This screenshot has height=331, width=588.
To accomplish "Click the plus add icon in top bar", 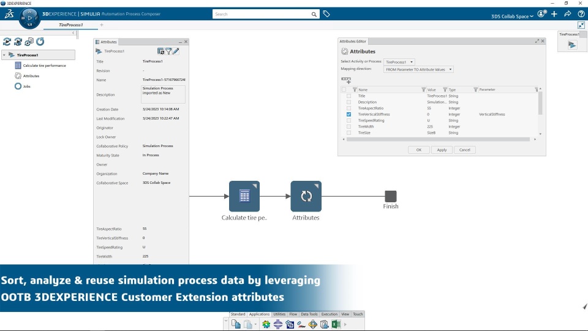I will tap(554, 14).
